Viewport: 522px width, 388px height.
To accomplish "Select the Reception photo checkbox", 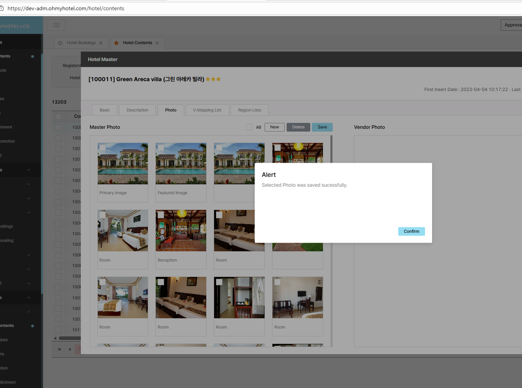I will [161, 215].
